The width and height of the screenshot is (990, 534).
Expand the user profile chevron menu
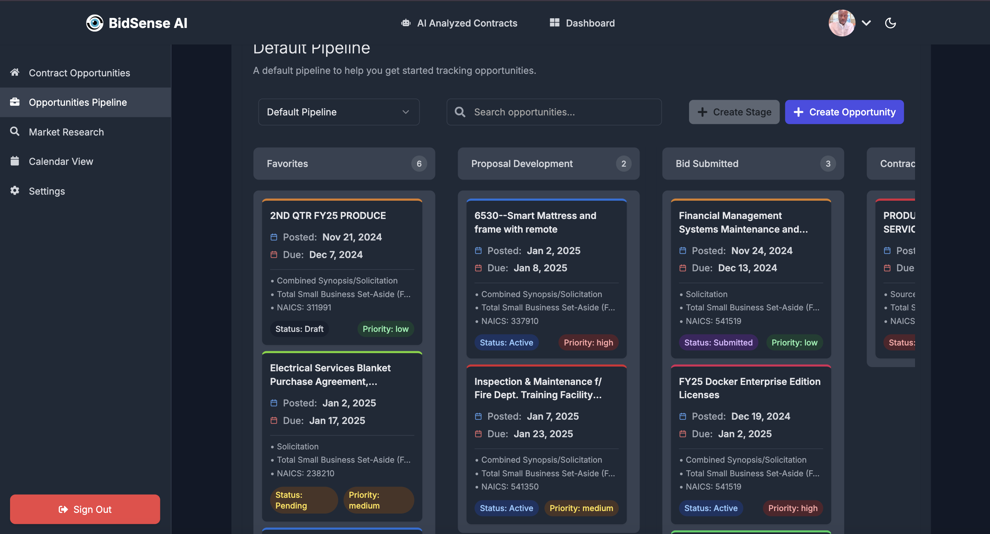866,23
